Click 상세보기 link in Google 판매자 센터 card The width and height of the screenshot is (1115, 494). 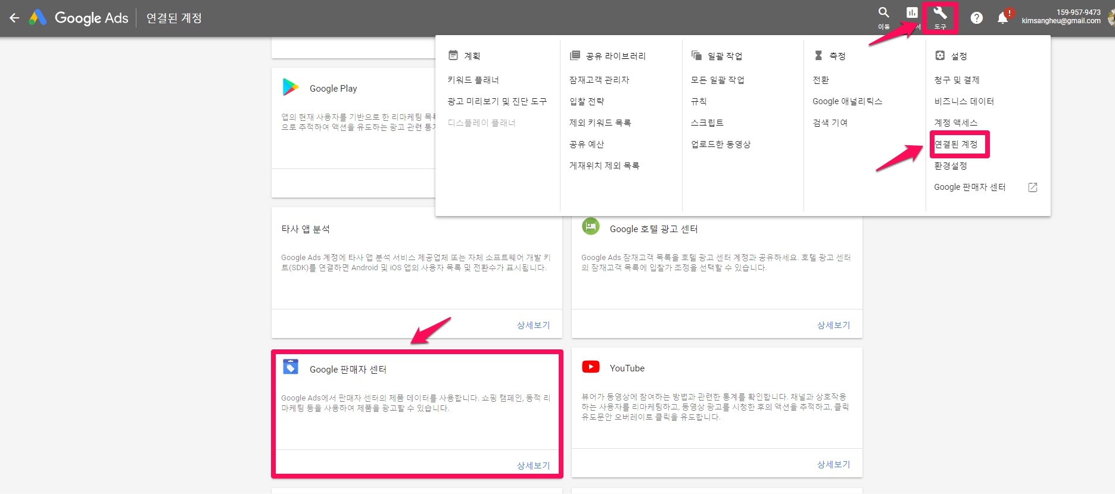pyautogui.click(x=533, y=465)
